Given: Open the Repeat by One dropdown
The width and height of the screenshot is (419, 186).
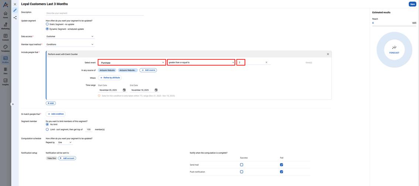Looking at the screenshot, I should 65,142.
